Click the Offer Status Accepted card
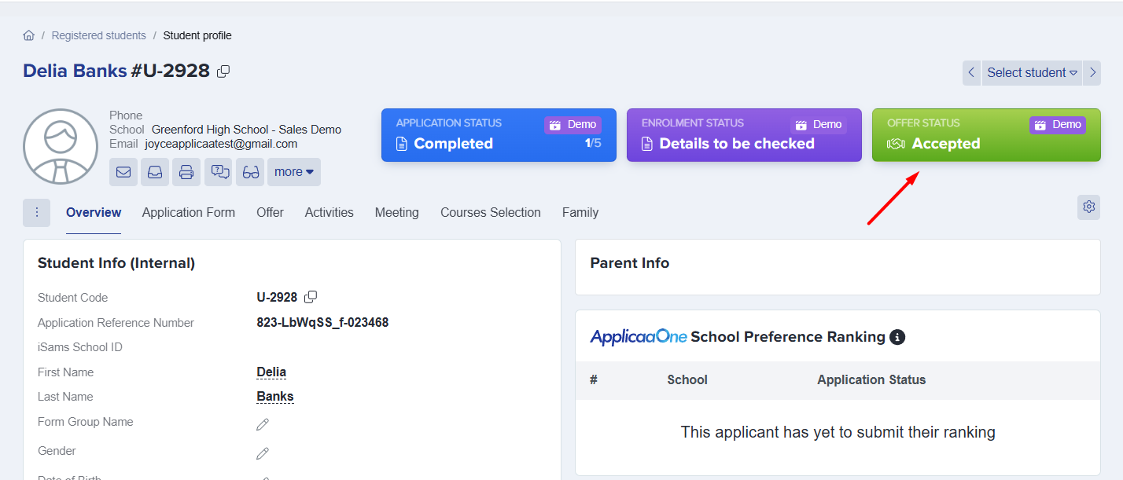 tap(985, 135)
